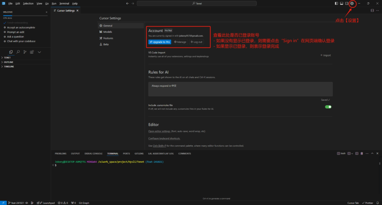The image size is (382, 205).
Task: Select the Ask a question checklist item
Action: [x=16, y=37]
